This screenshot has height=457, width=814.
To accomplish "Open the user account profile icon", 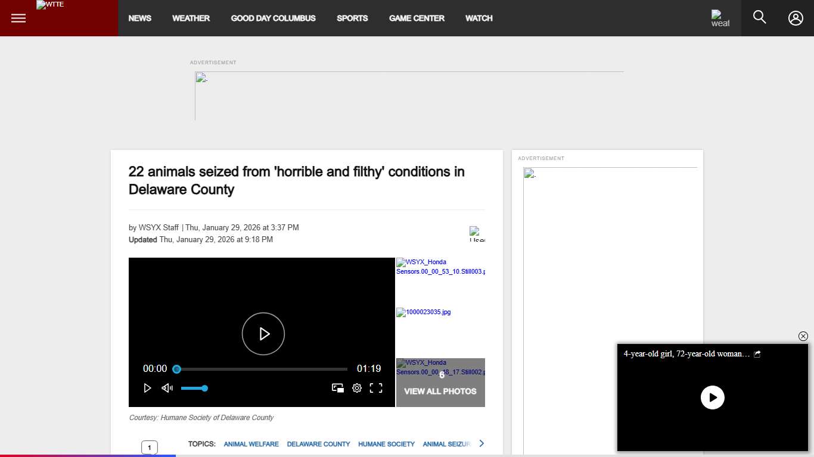I will coord(796,18).
